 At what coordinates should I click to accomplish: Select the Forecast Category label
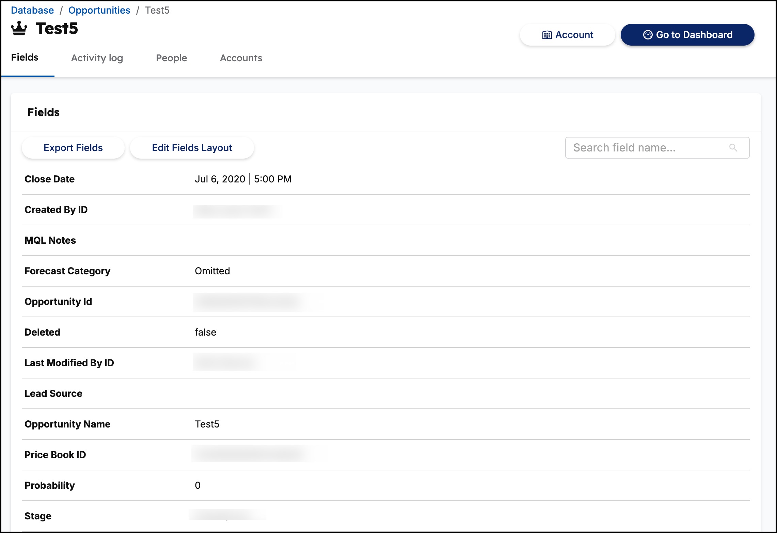tap(67, 271)
